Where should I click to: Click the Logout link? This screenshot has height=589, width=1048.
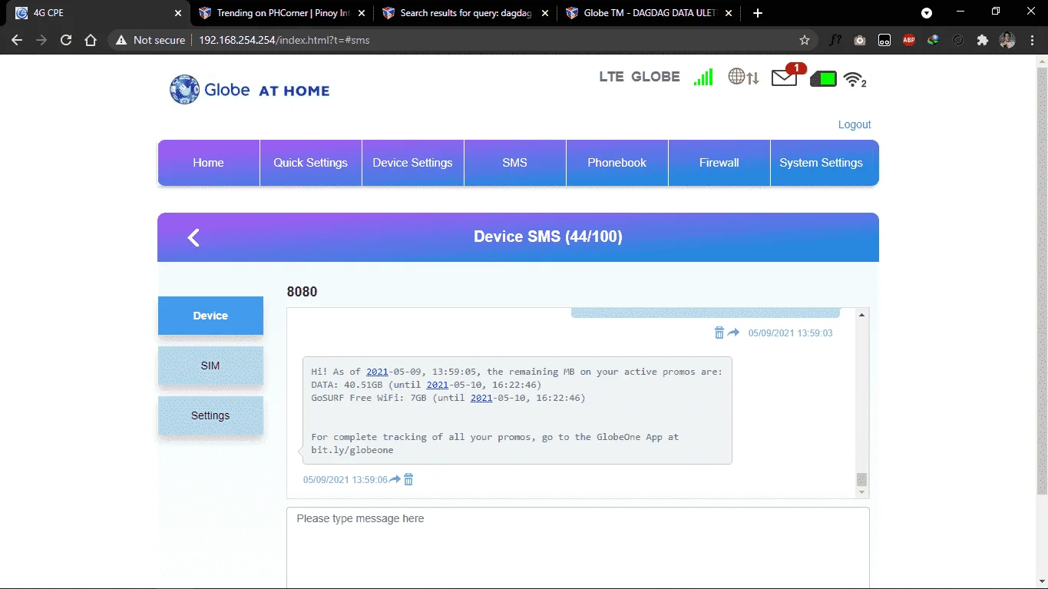click(x=855, y=124)
